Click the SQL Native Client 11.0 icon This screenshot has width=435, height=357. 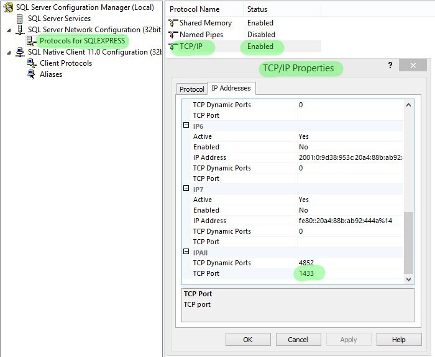20,52
